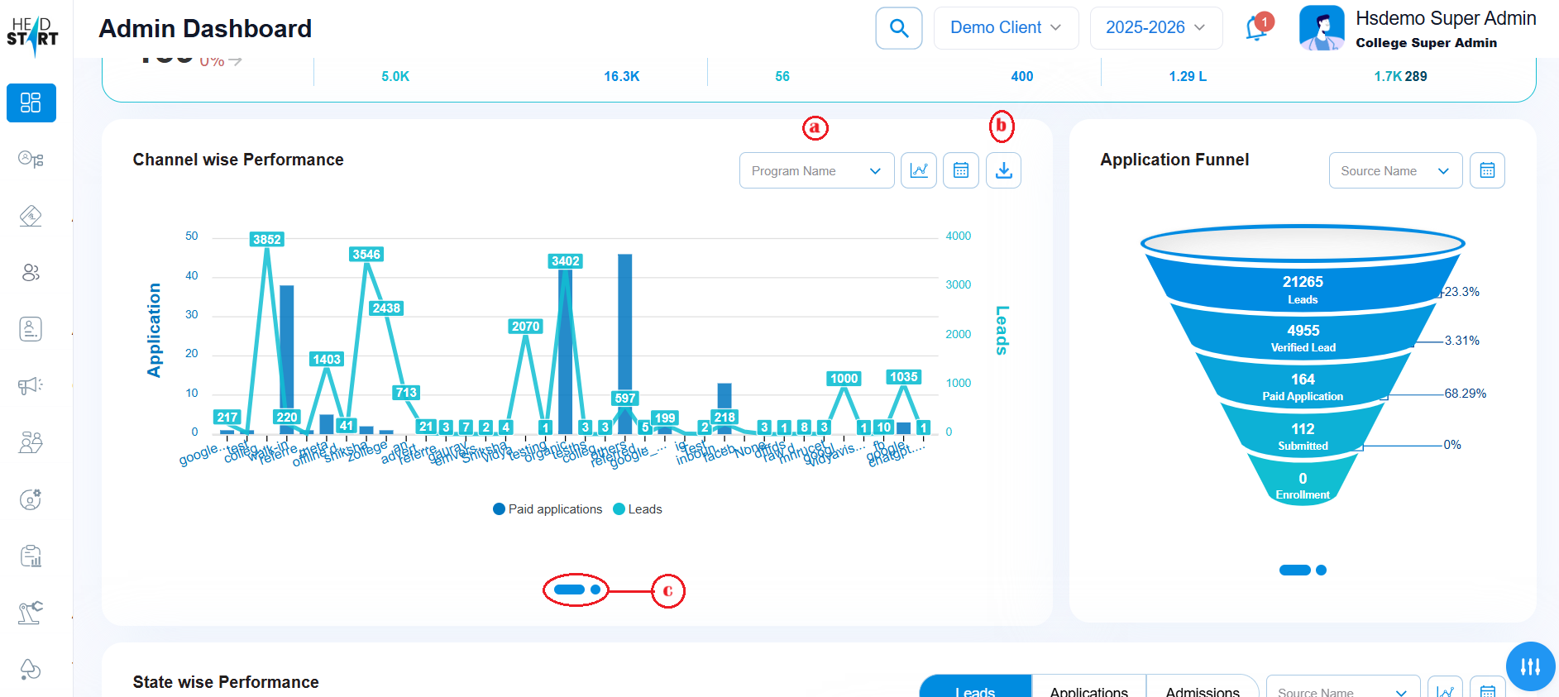Click the search magnifier icon in header
Viewport: 1559px width, 697px height.
point(898,28)
